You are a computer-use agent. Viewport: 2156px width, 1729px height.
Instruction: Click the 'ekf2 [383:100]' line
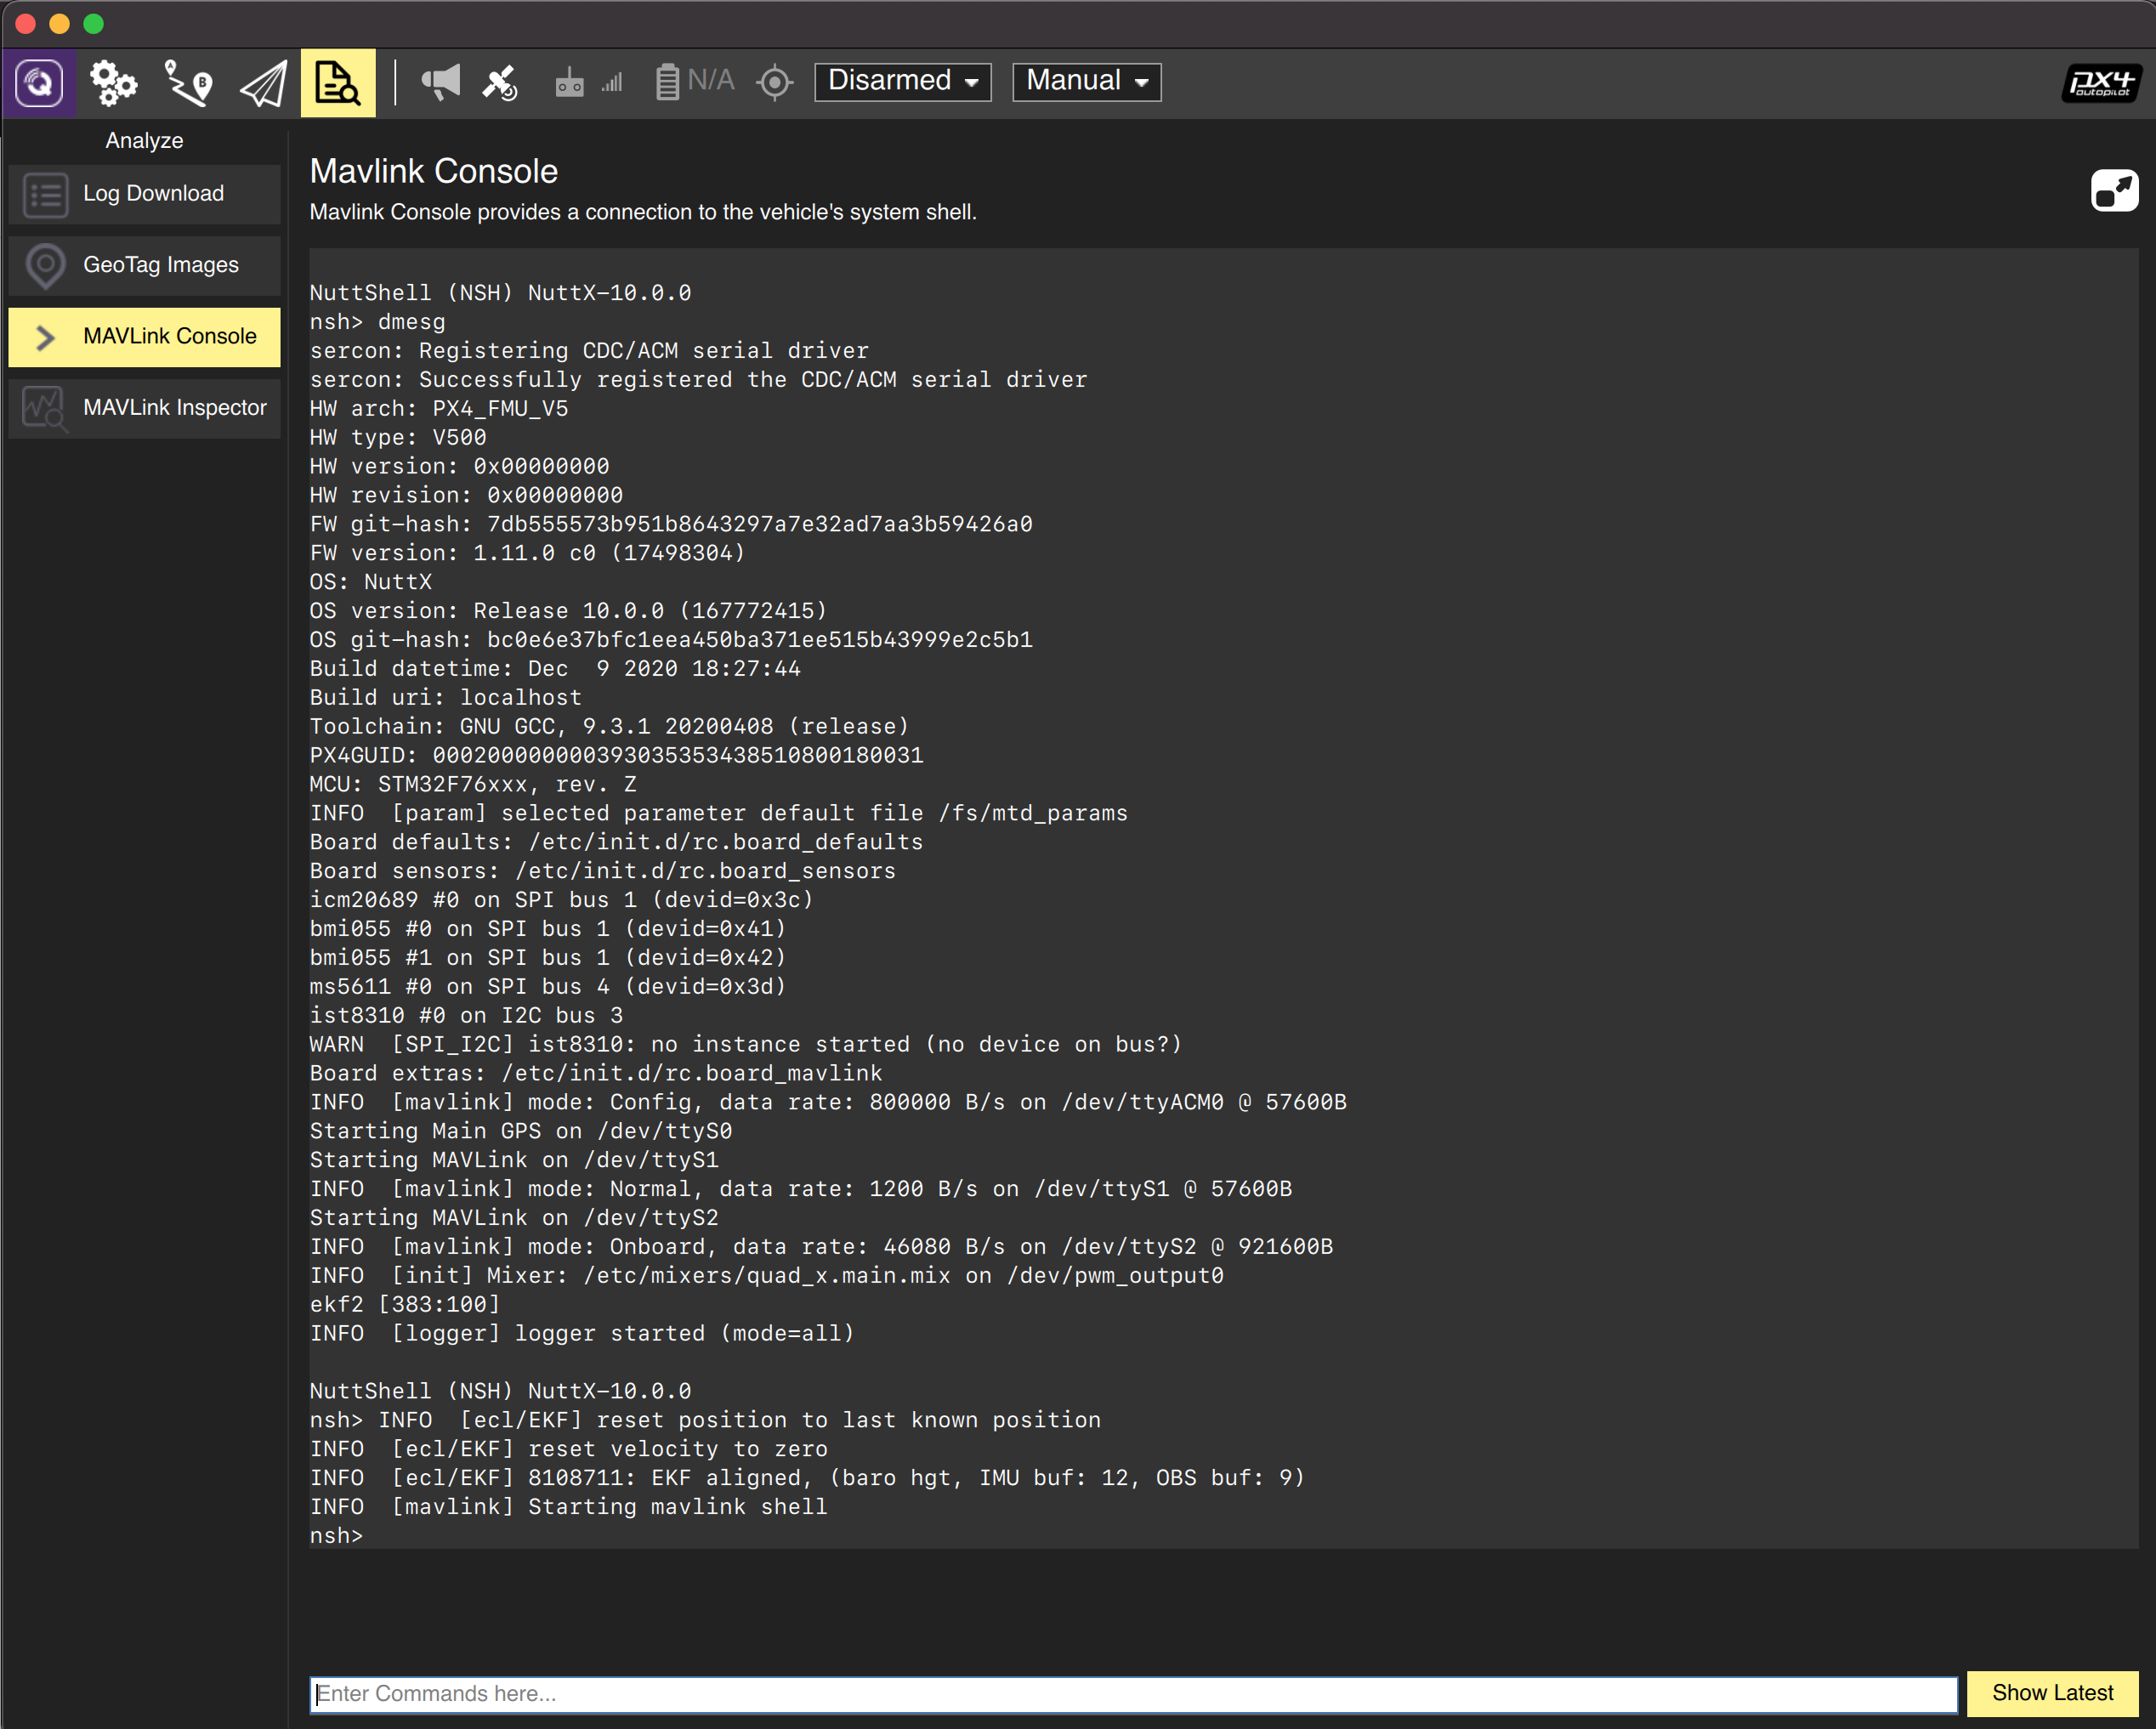click(x=405, y=1305)
